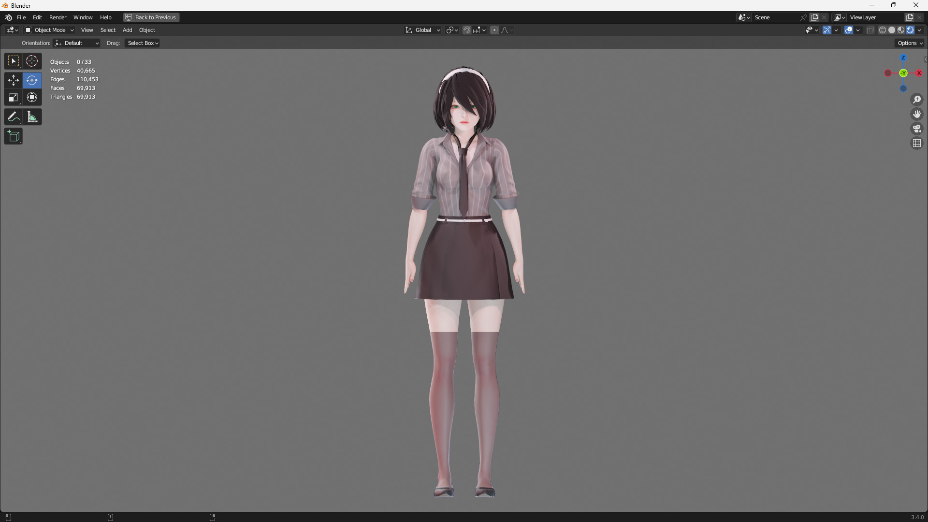Screen dimensions: 928x522
Task: Select the Select Box tool
Action: point(14,61)
